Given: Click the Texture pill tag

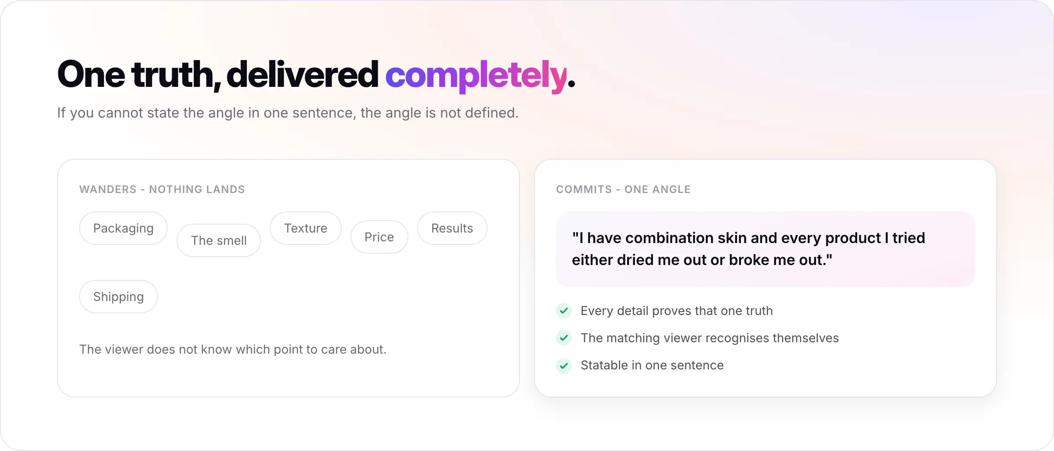Looking at the screenshot, I should pyautogui.click(x=306, y=228).
